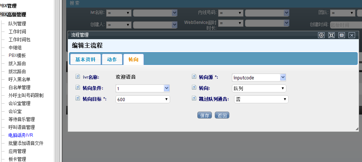
Task: Select 电脑话务IVR in the sidebar
Action: click(x=21, y=135)
